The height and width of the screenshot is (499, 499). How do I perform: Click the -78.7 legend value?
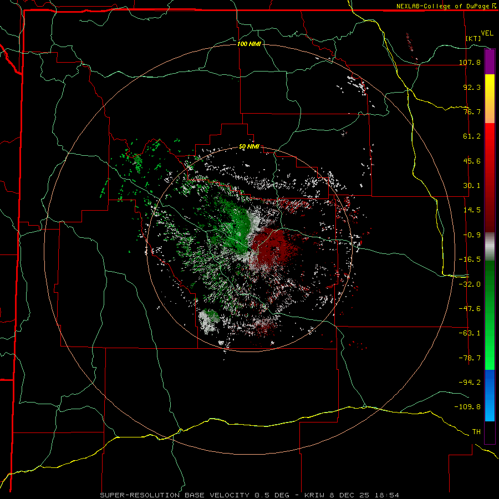[x=470, y=358]
